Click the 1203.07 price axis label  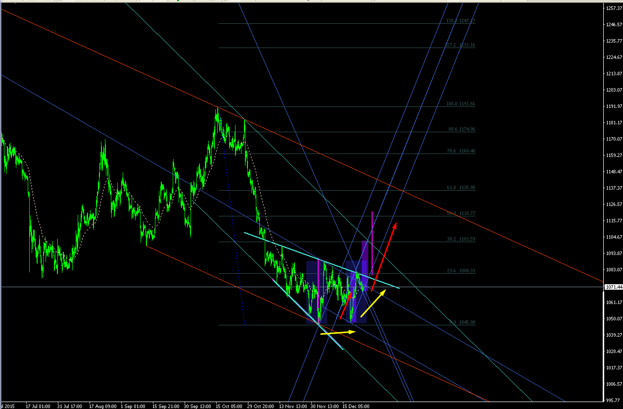tap(614, 90)
